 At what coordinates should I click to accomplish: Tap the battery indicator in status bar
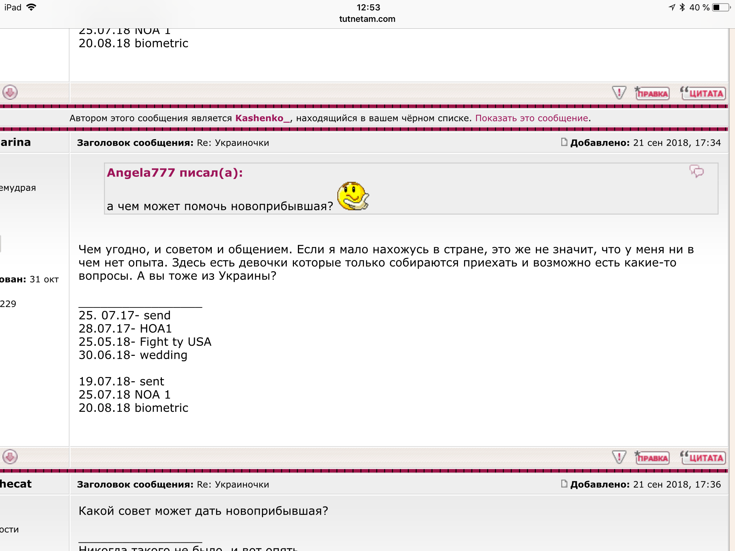pos(721,8)
